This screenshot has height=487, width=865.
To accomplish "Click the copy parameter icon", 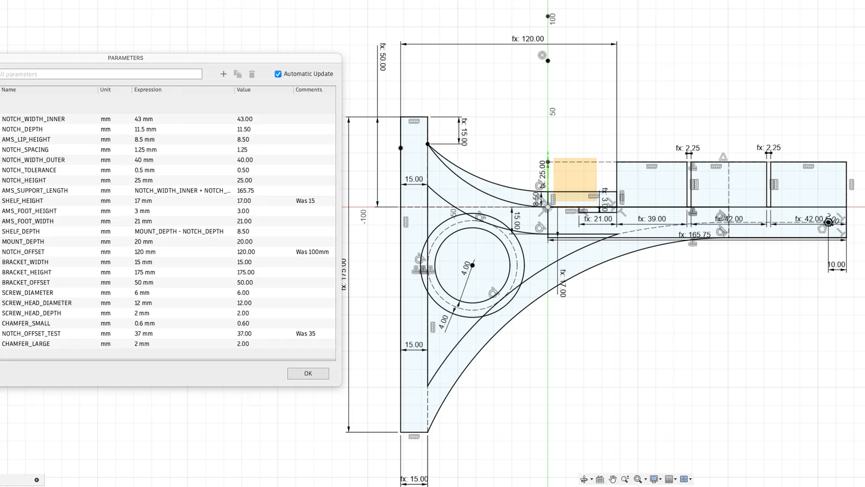I will pos(237,74).
